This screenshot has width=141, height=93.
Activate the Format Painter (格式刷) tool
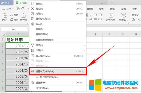click(x=24, y=17)
